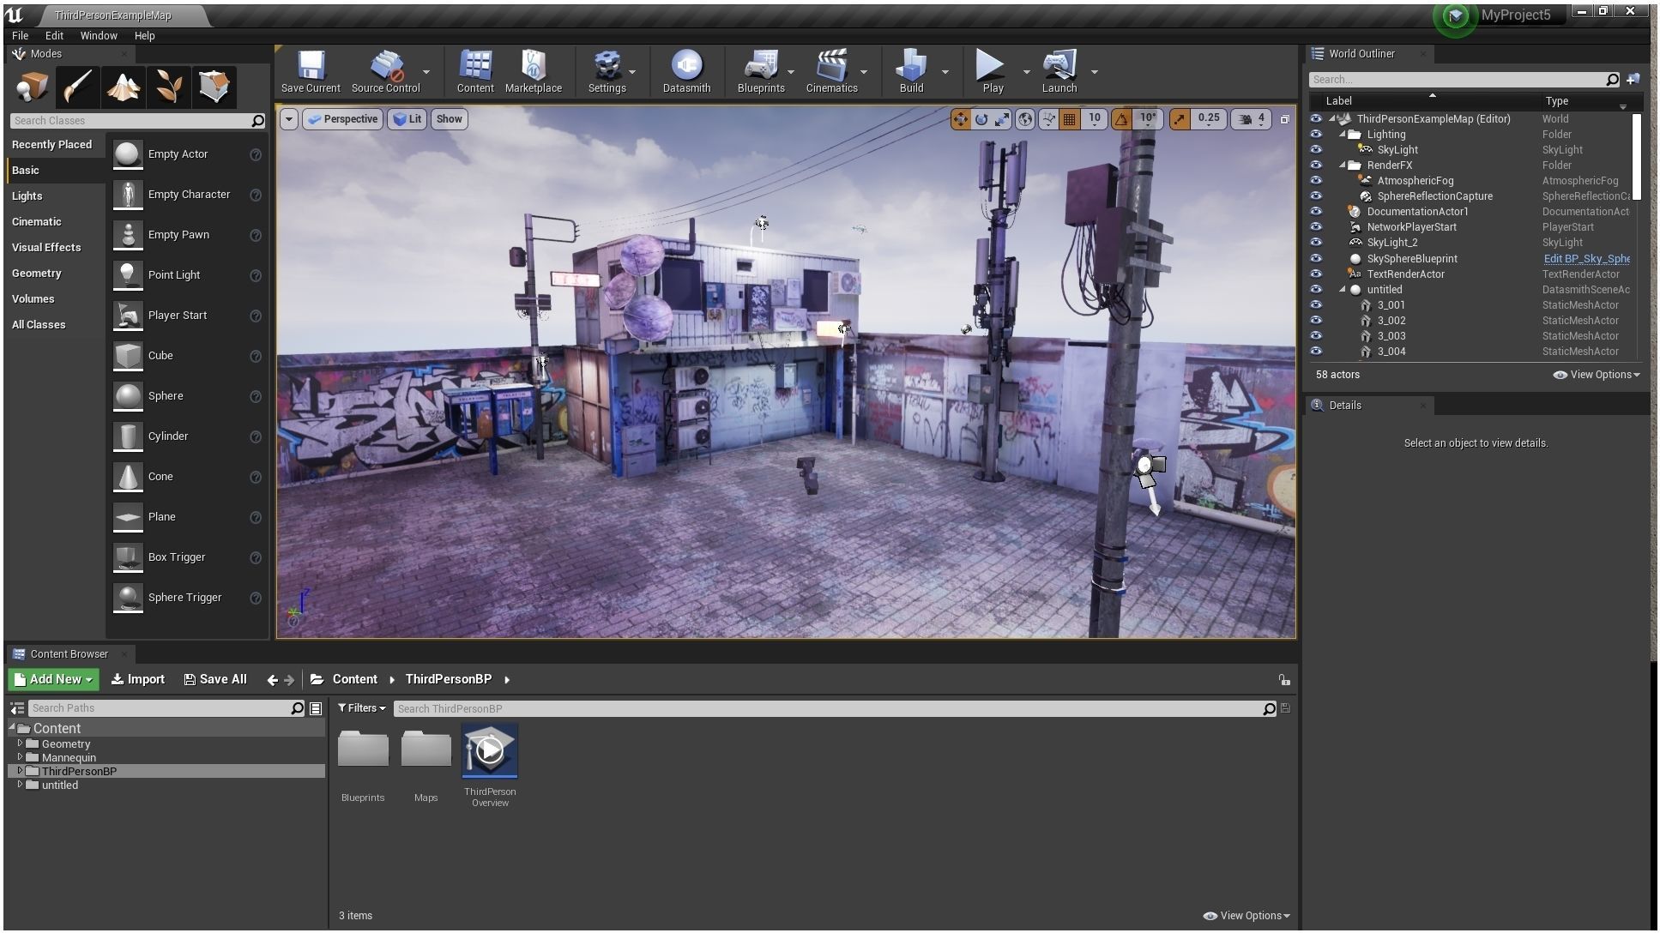Image resolution: width=1660 pixels, height=933 pixels.
Task: Open Content Browser View Options
Action: 1247,916
